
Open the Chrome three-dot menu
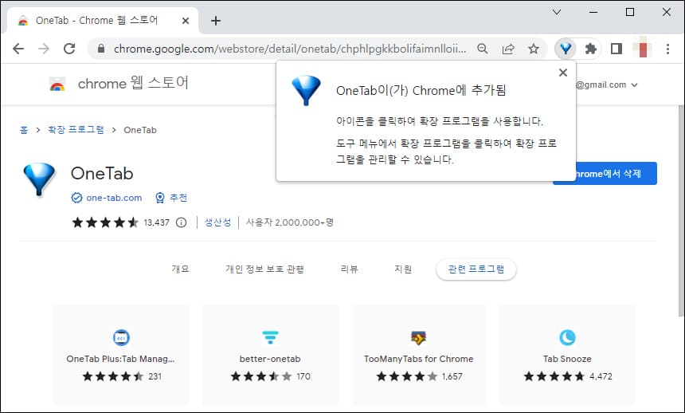(667, 49)
